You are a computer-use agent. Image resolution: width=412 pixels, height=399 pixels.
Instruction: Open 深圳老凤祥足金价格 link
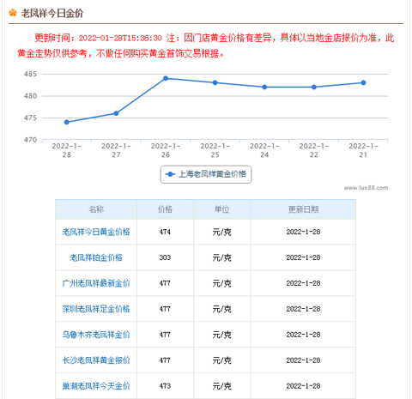point(96,309)
